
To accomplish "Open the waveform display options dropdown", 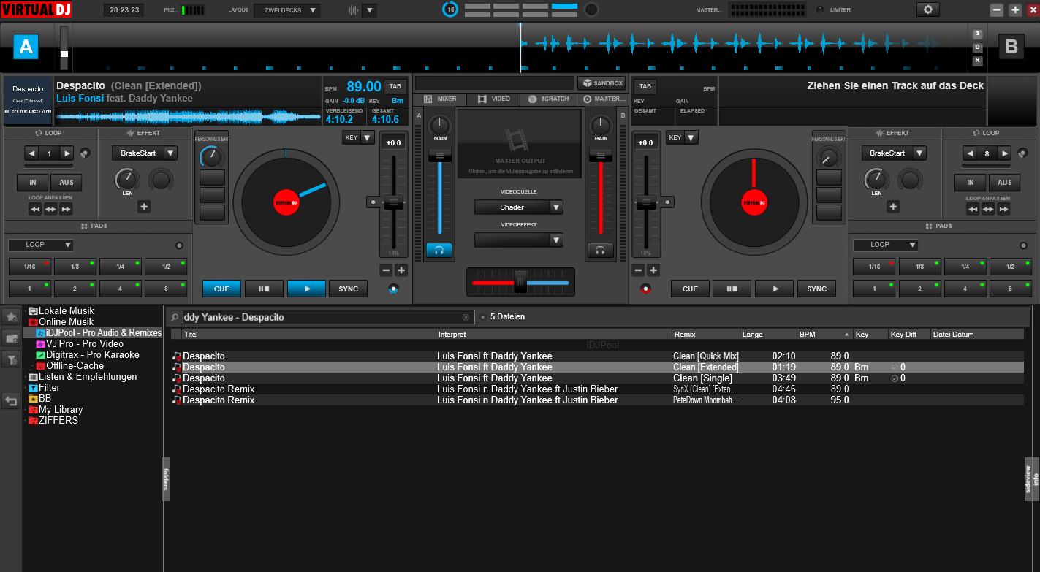I will (x=369, y=10).
